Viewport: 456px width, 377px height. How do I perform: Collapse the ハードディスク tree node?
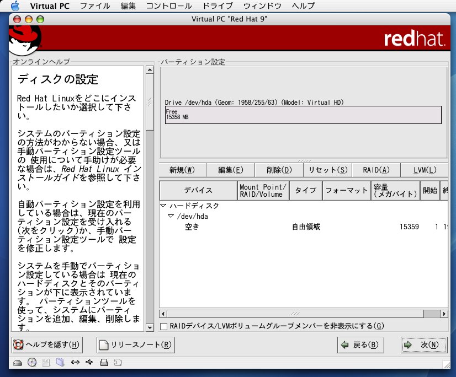pos(163,206)
